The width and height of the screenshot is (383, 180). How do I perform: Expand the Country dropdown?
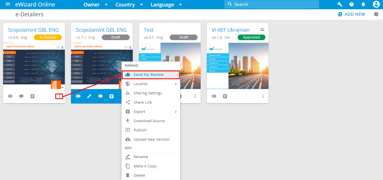(x=129, y=5)
